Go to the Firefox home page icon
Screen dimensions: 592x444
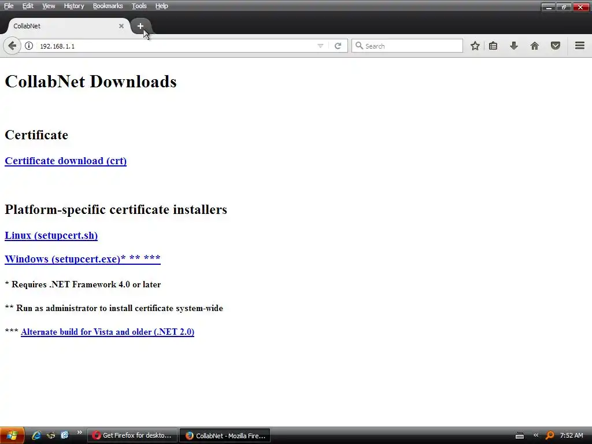(x=535, y=46)
